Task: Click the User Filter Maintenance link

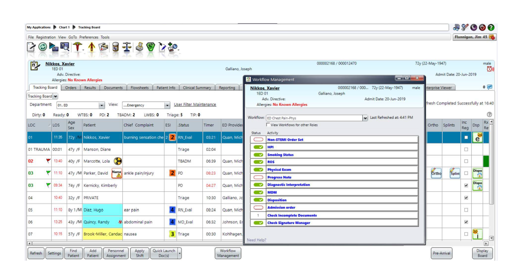Action: pos(195,104)
